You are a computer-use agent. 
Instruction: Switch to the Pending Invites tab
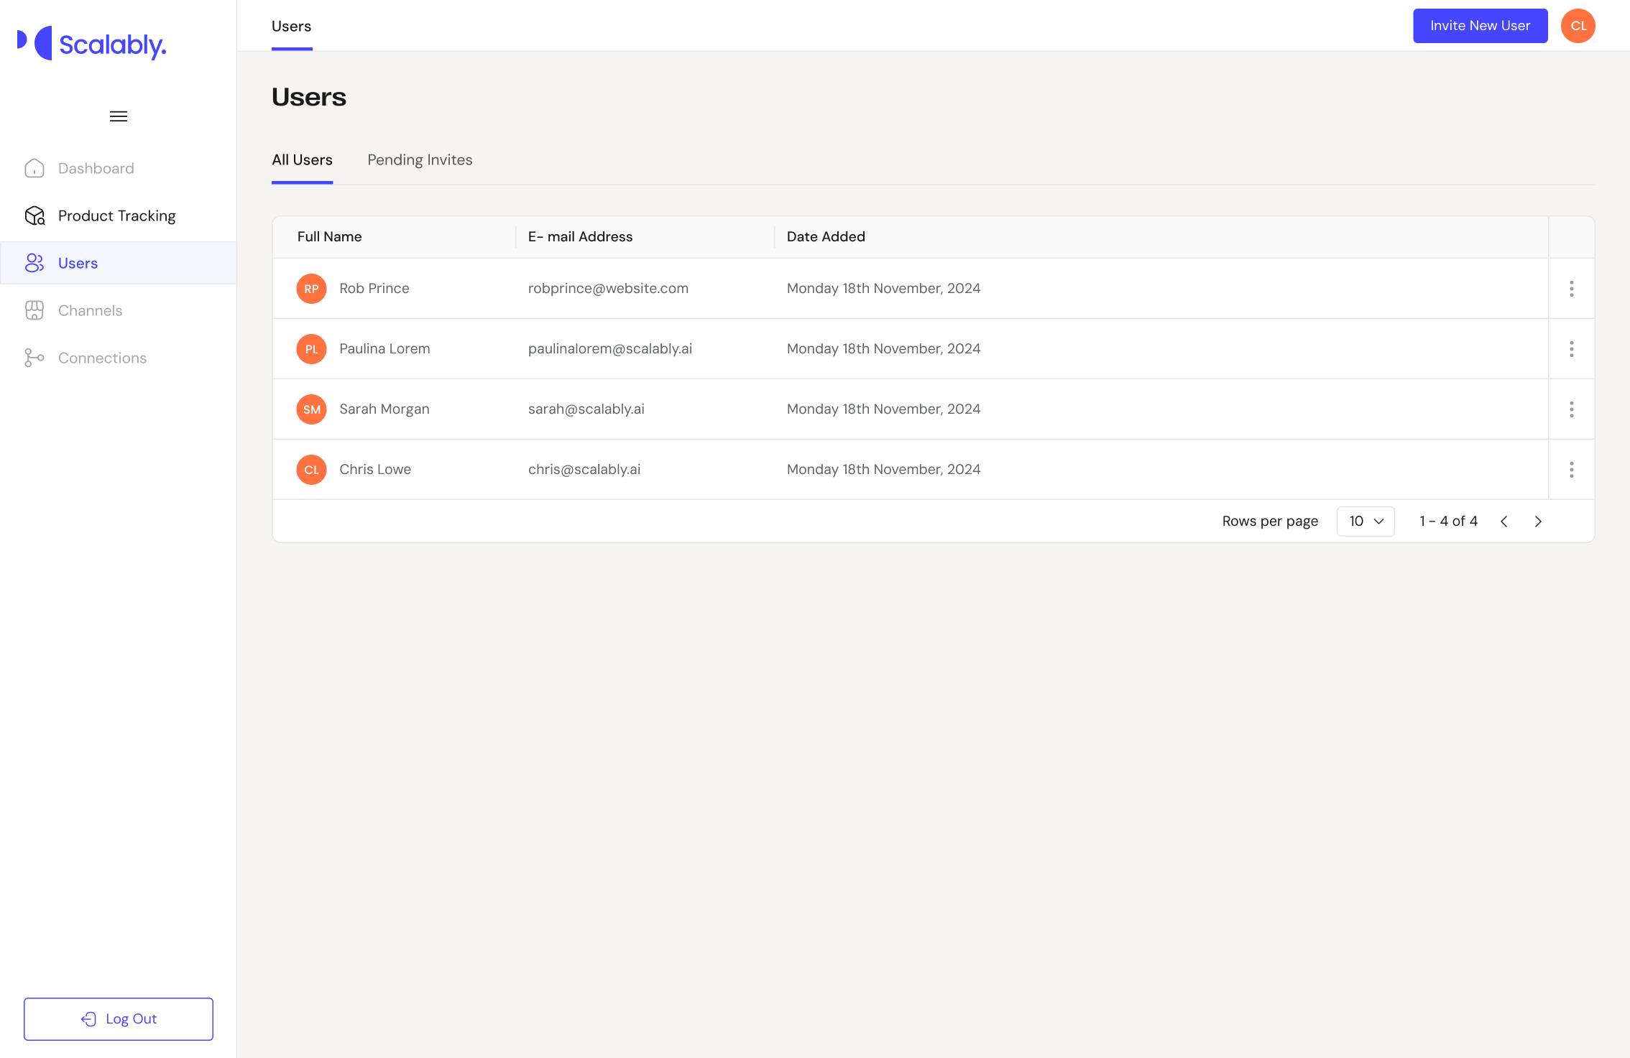(x=420, y=160)
